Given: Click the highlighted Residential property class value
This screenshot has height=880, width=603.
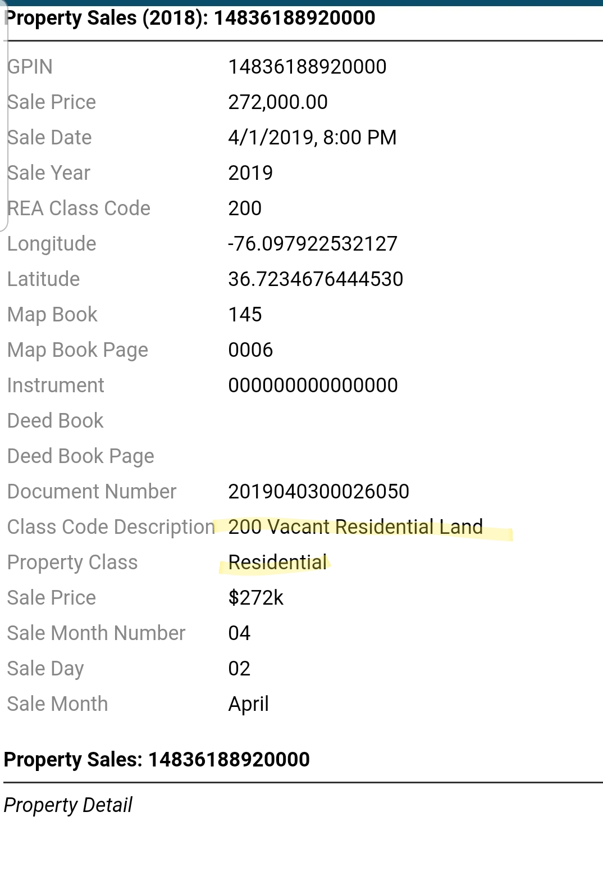Looking at the screenshot, I should [277, 563].
